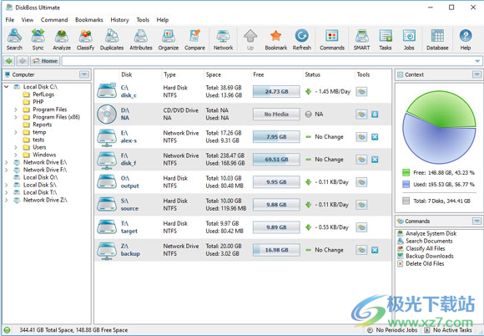The image size is (484, 336).
Task: Open the Context panel dropdown
Action: pyautogui.click(x=476, y=74)
